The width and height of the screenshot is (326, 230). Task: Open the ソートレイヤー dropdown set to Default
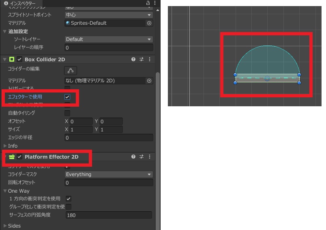[109, 39]
